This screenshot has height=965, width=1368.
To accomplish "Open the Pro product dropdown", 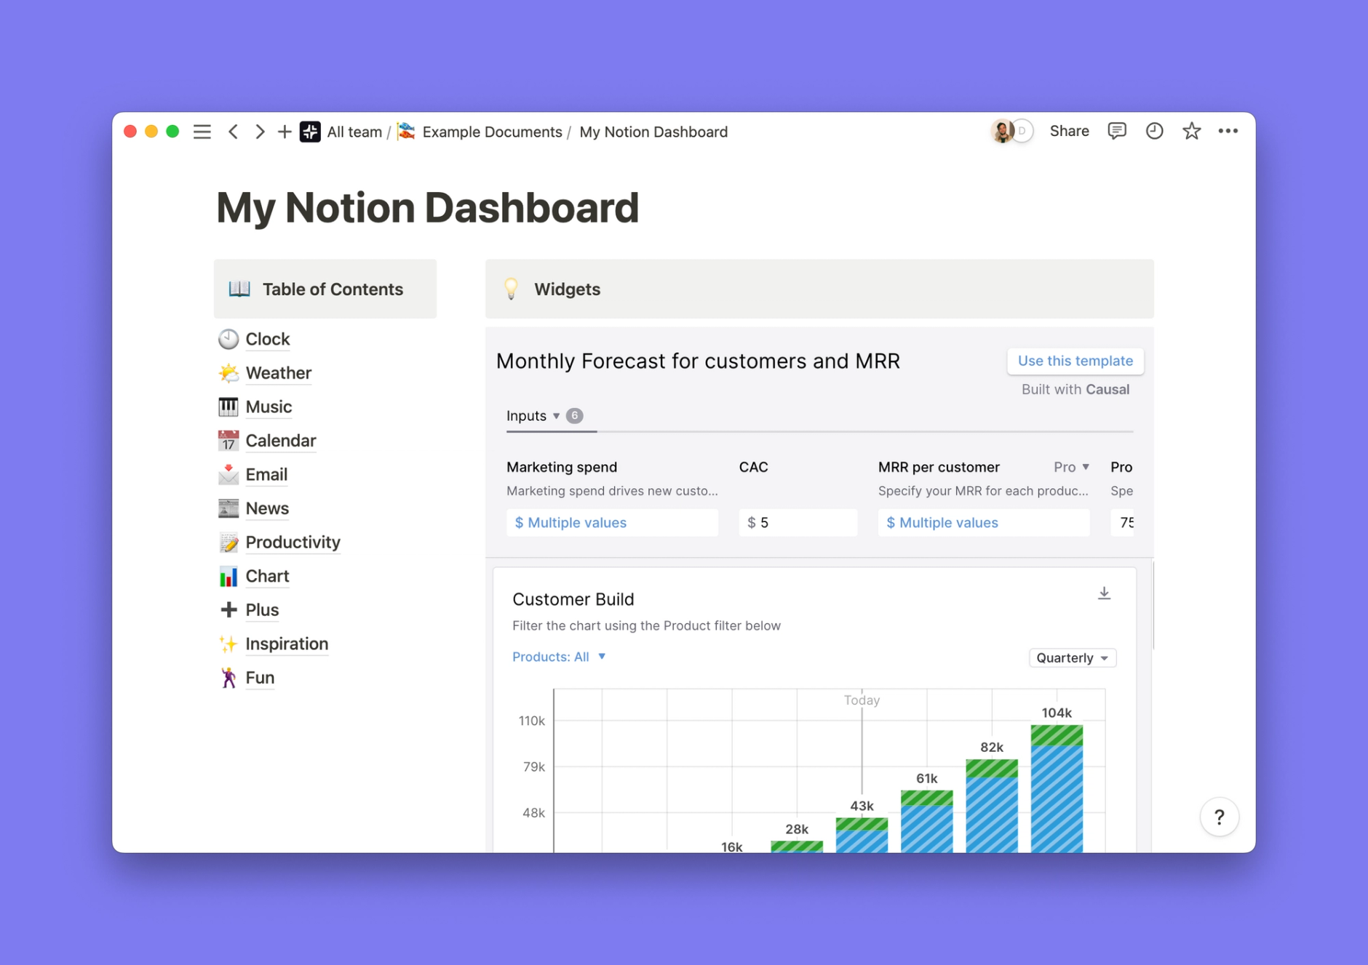I will (1071, 467).
